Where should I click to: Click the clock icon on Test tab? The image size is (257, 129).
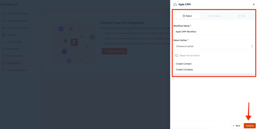pyautogui.click(x=239, y=16)
